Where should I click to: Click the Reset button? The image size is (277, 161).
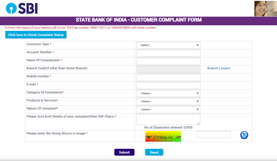(154, 152)
